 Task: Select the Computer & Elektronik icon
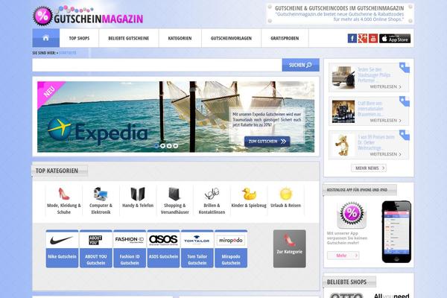point(101,194)
